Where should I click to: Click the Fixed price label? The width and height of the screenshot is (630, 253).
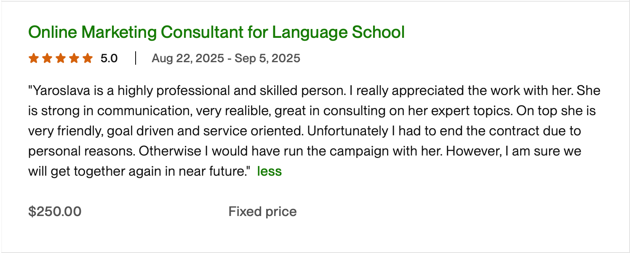point(262,211)
